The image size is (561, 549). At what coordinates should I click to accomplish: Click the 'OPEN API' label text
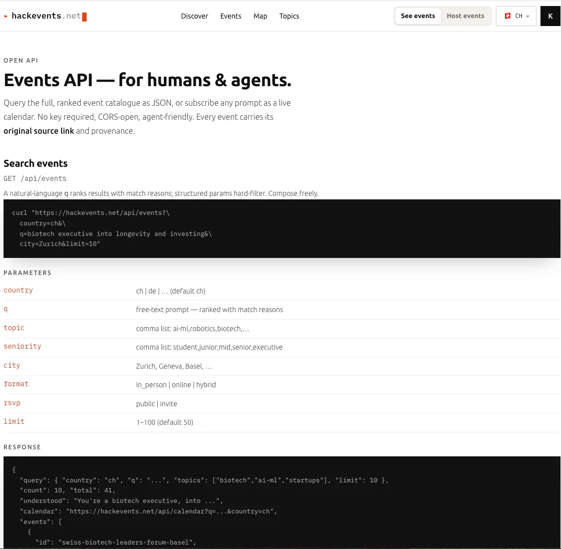21,61
